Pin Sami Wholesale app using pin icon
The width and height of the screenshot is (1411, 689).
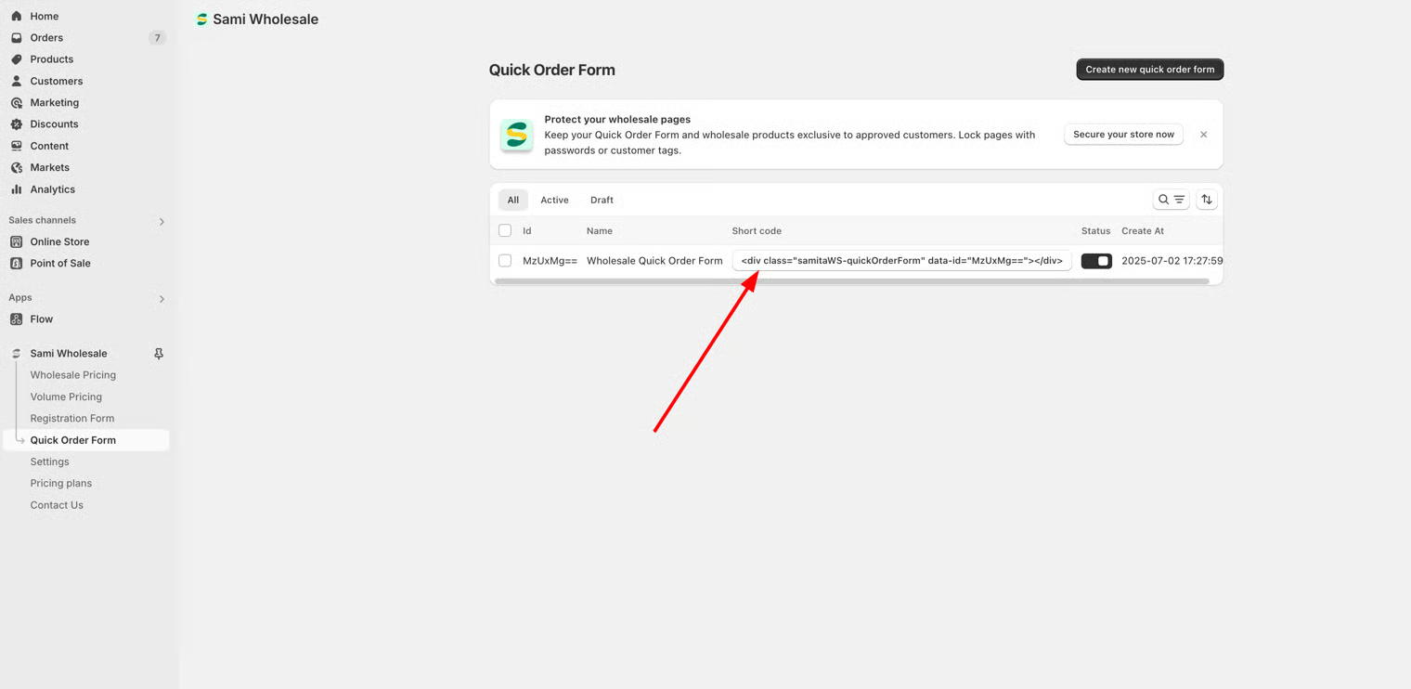(x=159, y=354)
